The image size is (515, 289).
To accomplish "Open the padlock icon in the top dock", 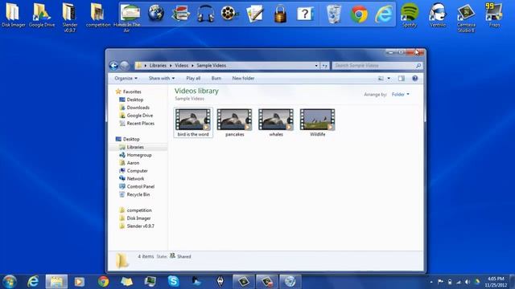I will pos(280,14).
